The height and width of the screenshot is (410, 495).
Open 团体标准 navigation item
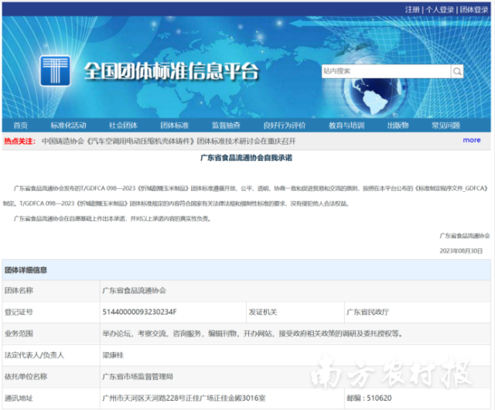click(x=175, y=125)
